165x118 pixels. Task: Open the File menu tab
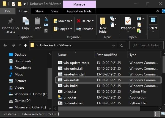tap(8, 11)
